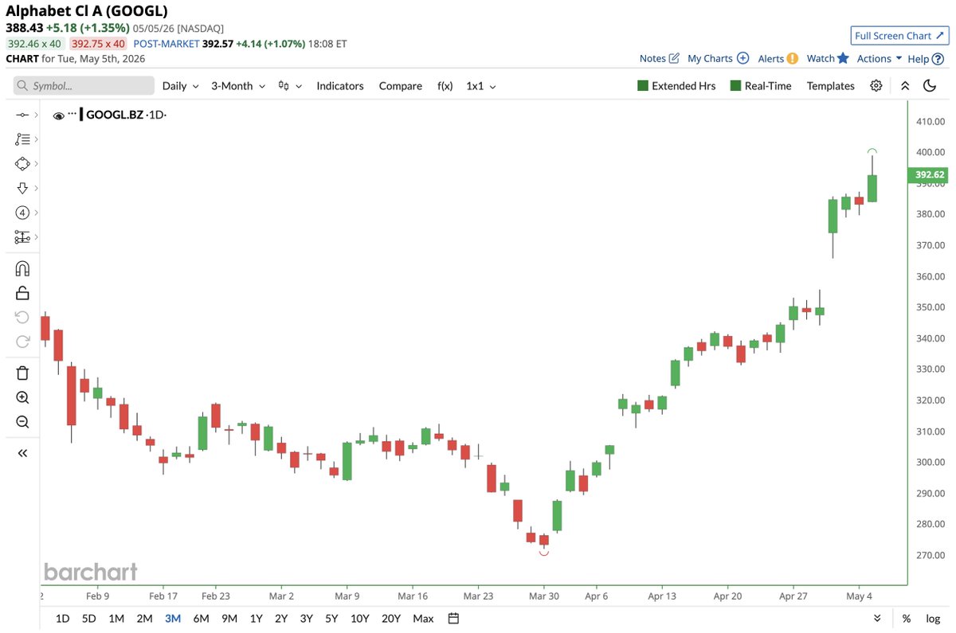Click the 392.62 current price label
956x633 pixels.
click(x=928, y=175)
